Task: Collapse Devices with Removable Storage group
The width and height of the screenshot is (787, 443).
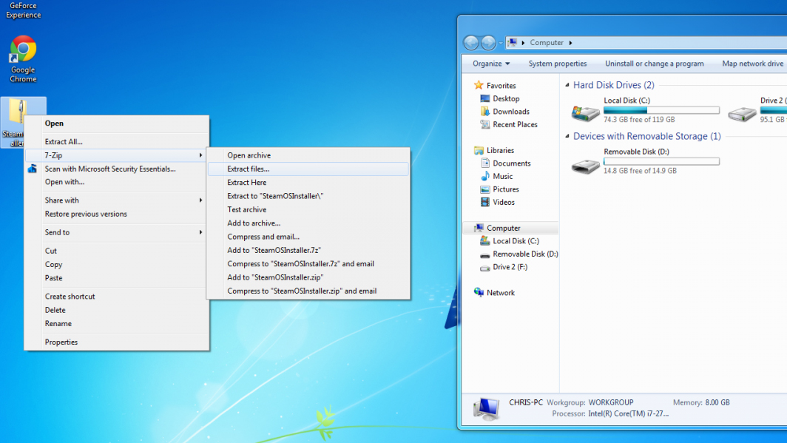Action: click(x=567, y=137)
